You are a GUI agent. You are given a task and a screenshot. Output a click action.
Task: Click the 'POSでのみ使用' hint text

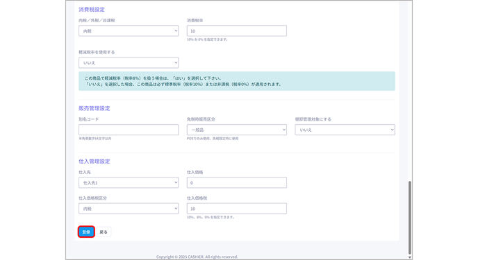[x=213, y=139]
